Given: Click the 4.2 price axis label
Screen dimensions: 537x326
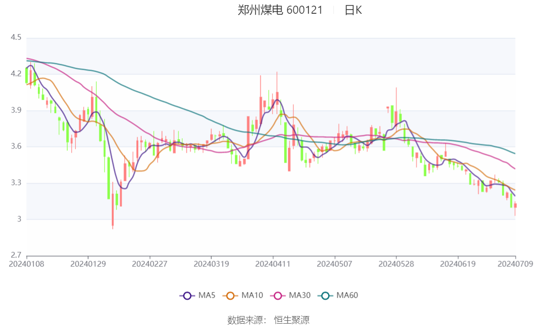Looking at the screenshot, I should point(16,73).
